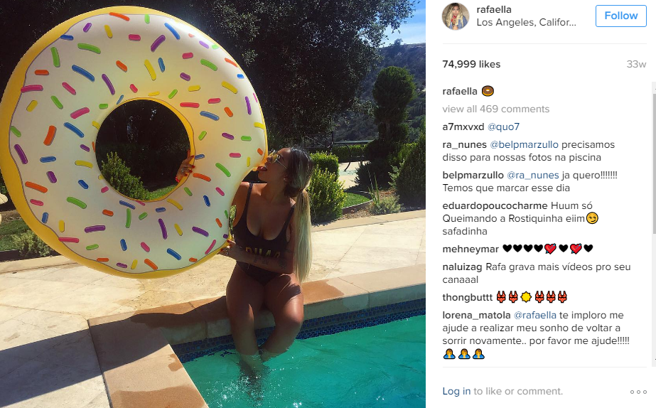Image resolution: width=656 pixels, height=408 pixels.
Task: Click the Follow button
Action: 621,16
